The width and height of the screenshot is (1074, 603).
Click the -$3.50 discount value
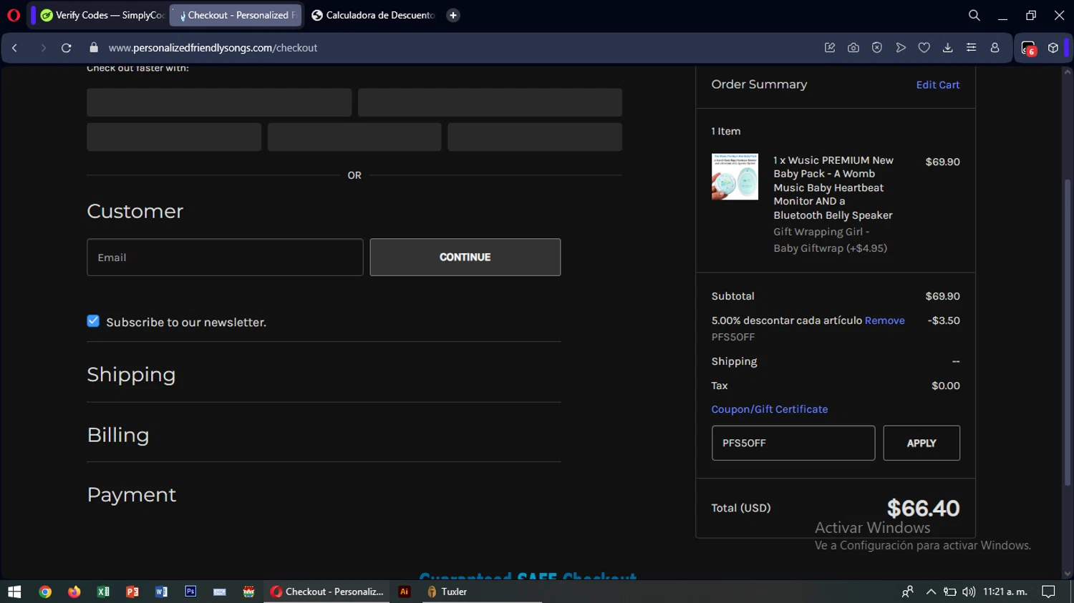pos(944,320)
